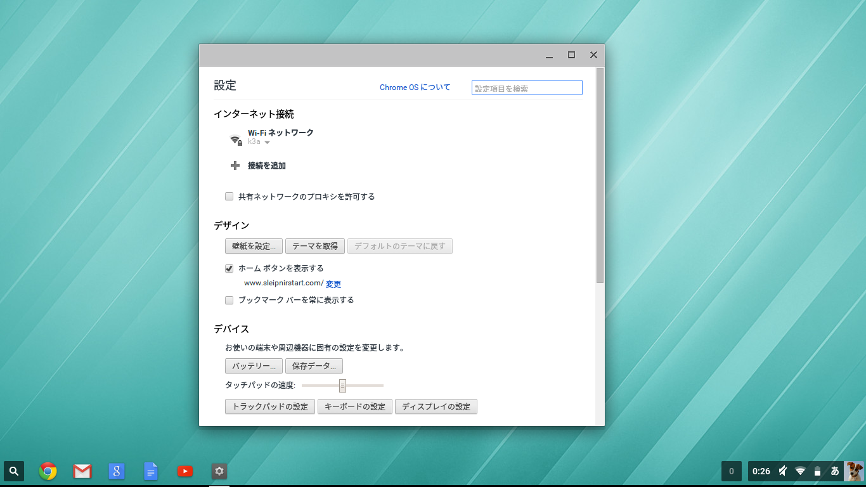Uncheck ホーム ボタンを表示する checkbox
Screen dimensions: 866x487
pyautogui.click(x=229, y=268)
